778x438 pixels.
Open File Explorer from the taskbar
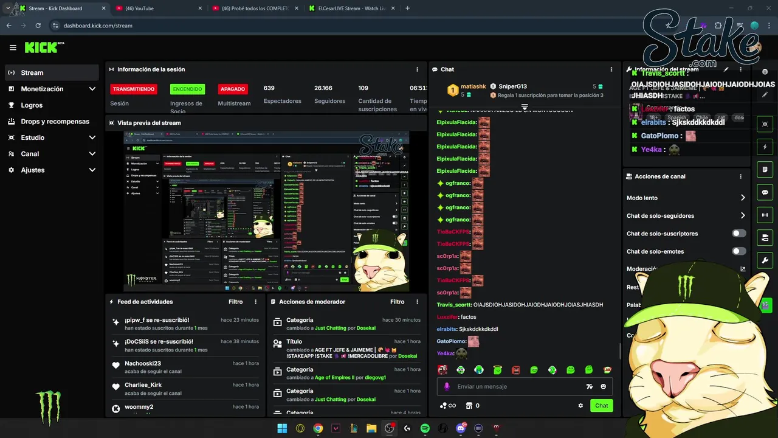371,428
